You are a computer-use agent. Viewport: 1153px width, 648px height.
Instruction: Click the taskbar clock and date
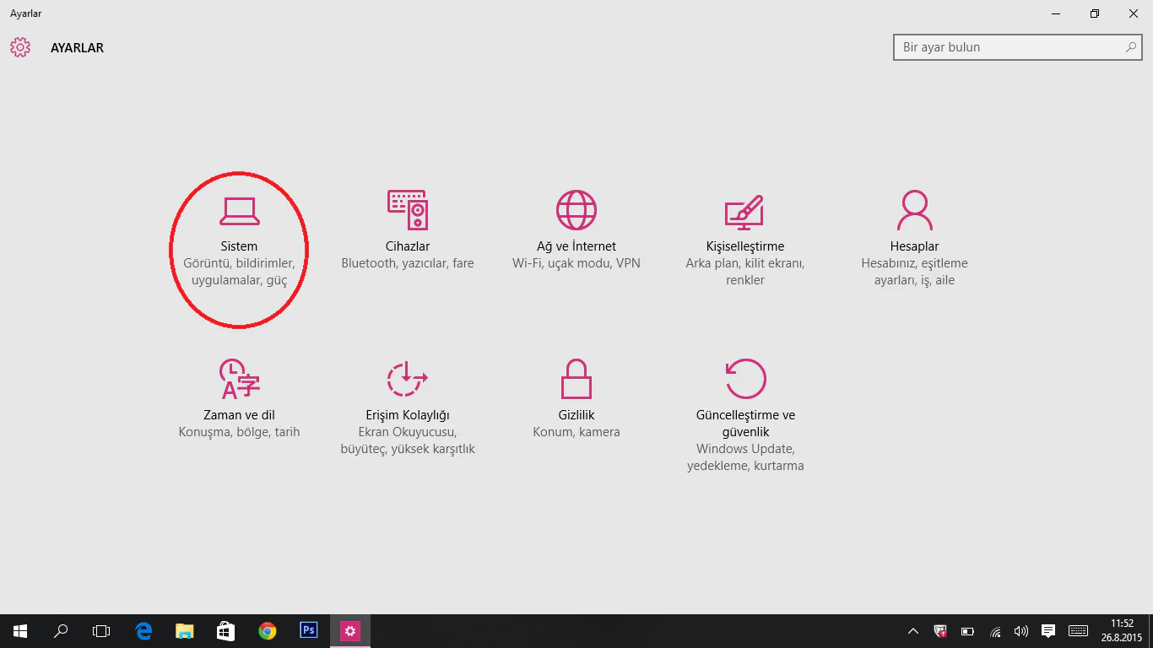click(x=1122, y=631)
